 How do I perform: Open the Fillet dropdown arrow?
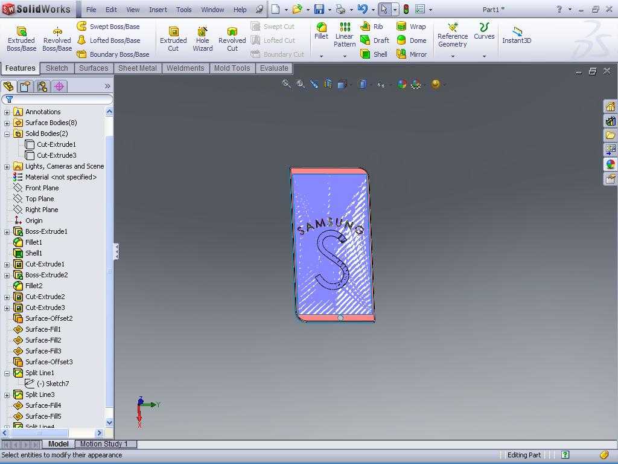[x=321, y=56]
